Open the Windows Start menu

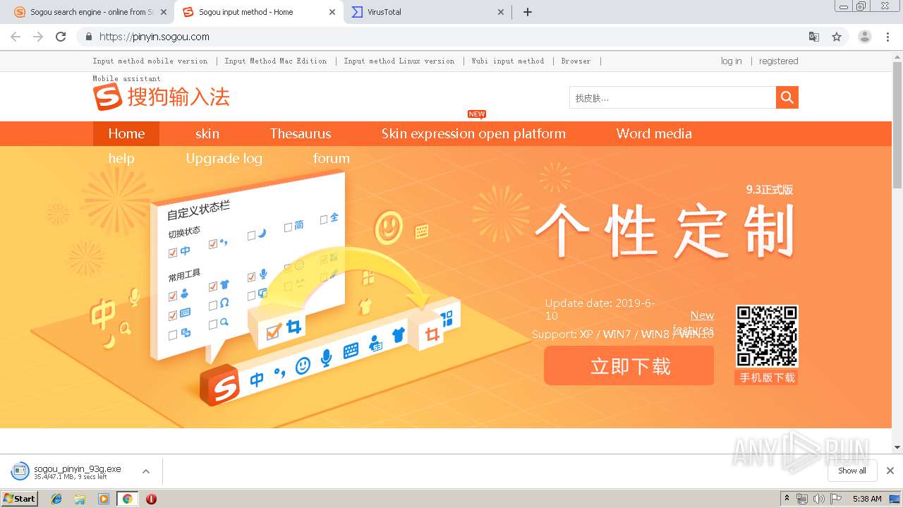19,499
